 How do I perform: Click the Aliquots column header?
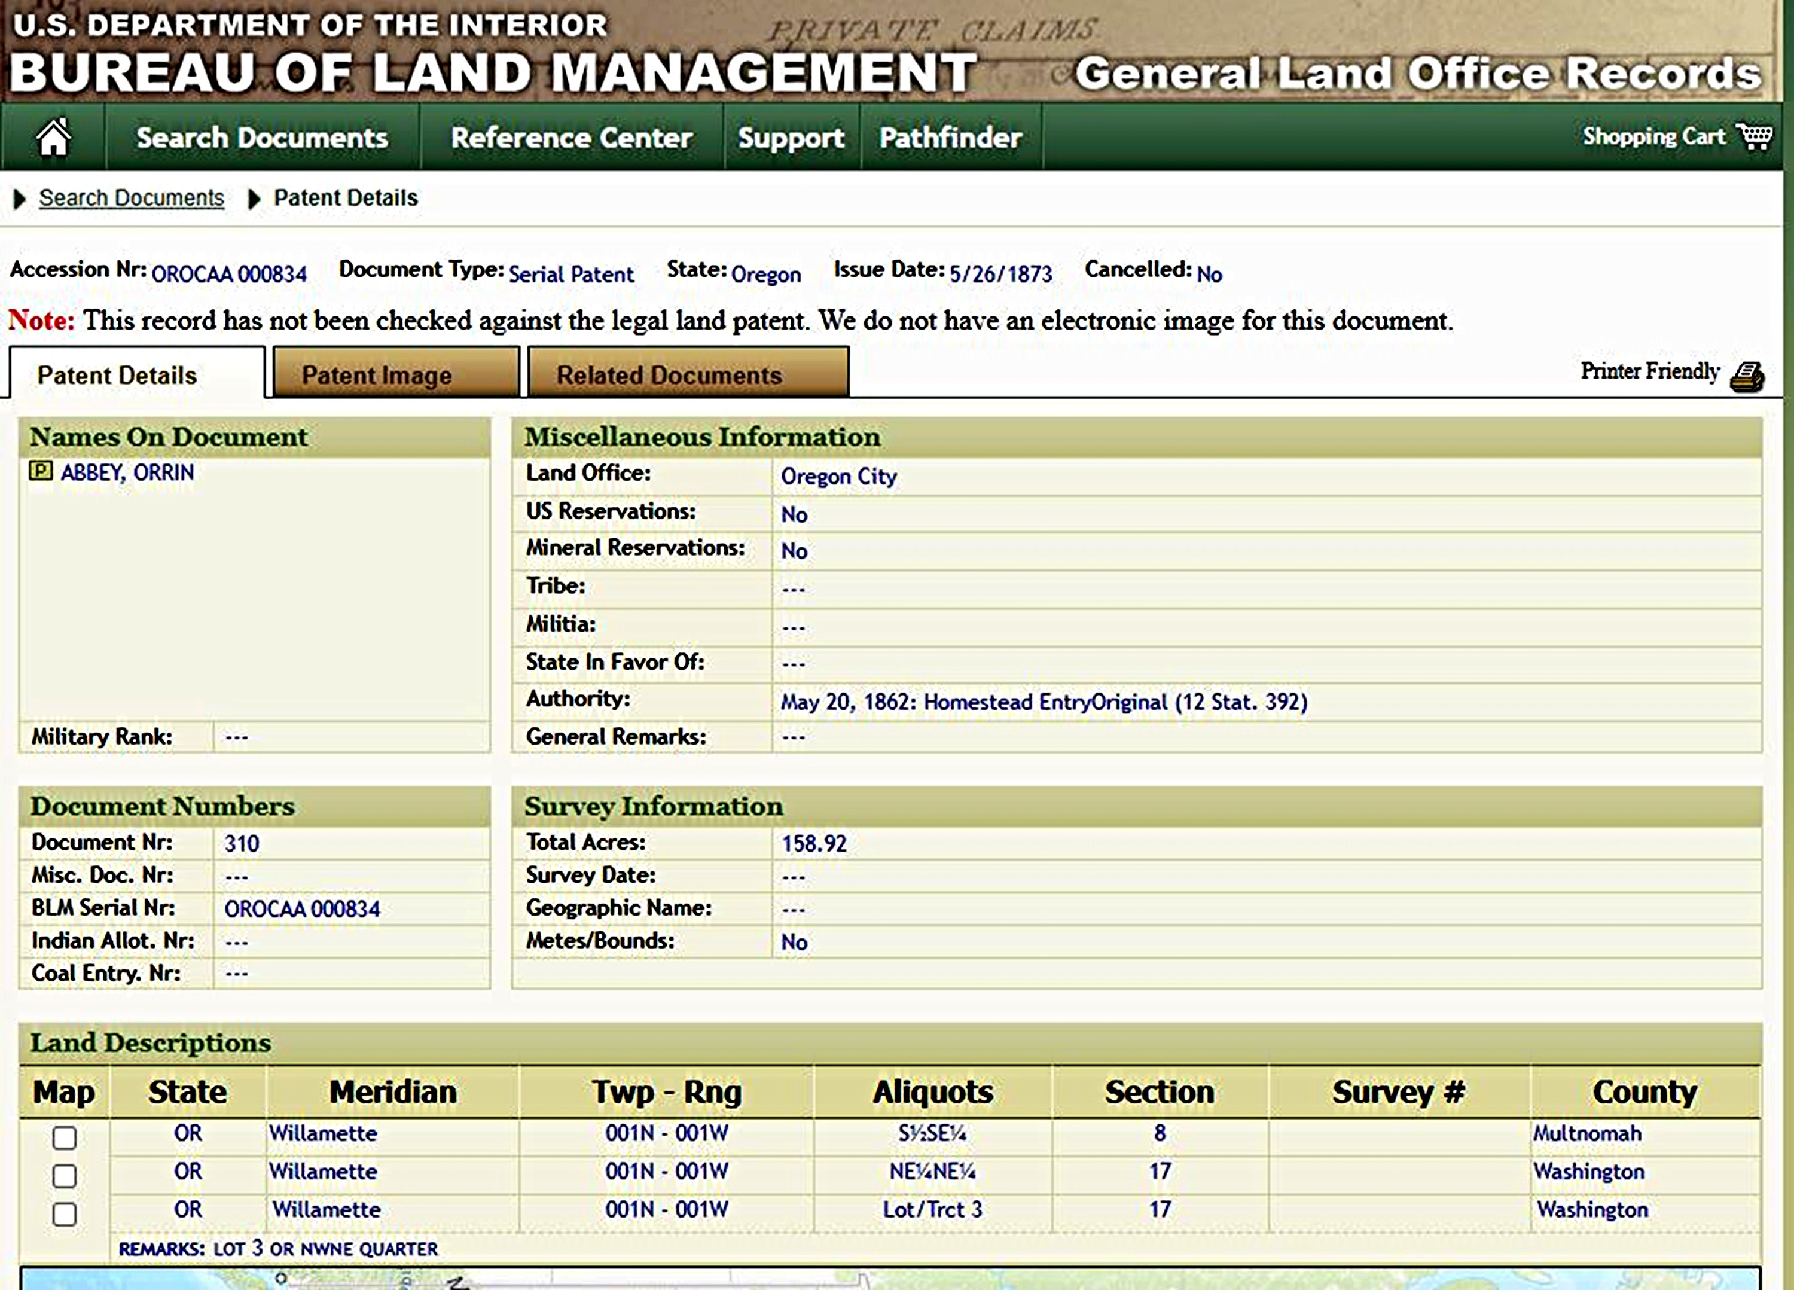pos(933,1091)
